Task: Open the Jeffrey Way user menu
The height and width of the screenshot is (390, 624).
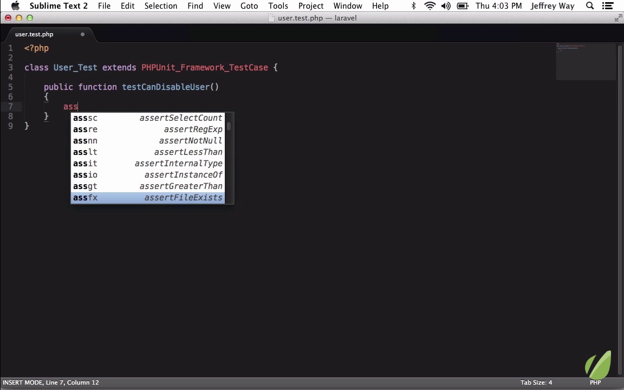Action: coord(552,6)
